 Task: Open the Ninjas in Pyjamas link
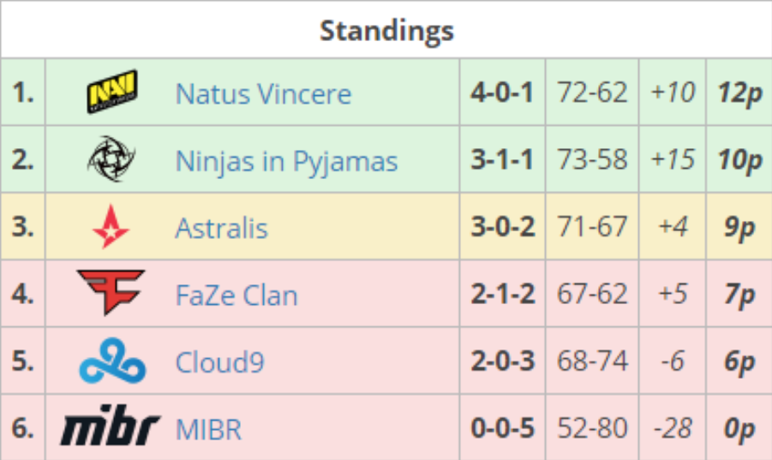286,161
